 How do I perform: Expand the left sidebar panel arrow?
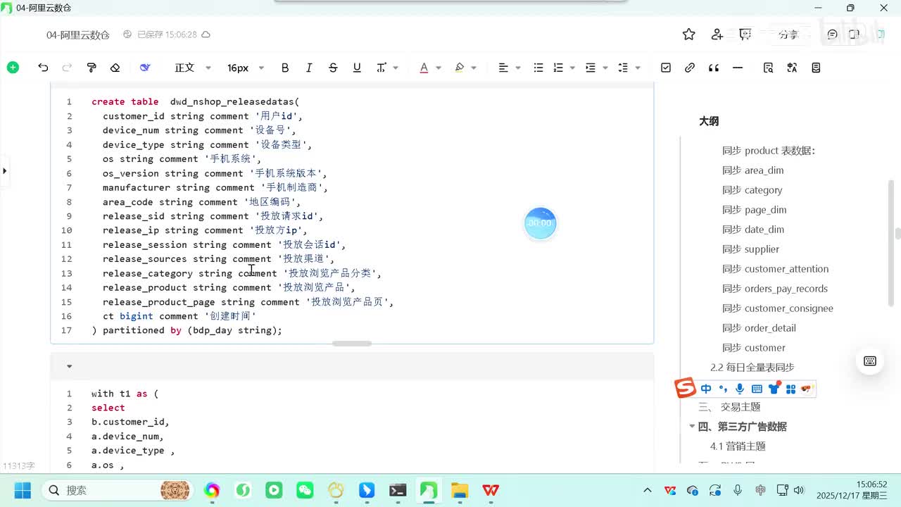pyautogui.click(x=5, y=170)
